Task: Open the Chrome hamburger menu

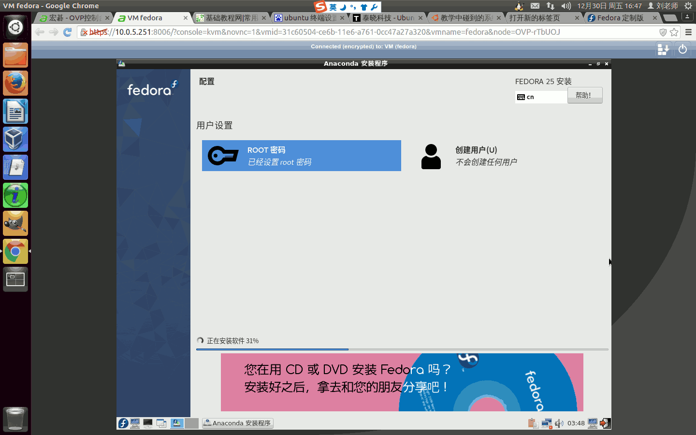Action: pos(689,32)
